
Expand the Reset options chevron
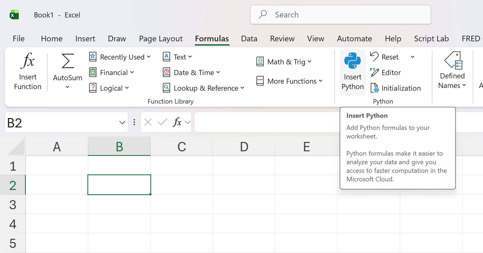[412, 57]
